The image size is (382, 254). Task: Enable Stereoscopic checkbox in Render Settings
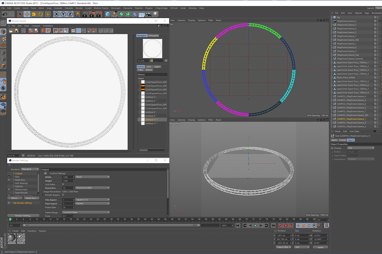[9, 190]
